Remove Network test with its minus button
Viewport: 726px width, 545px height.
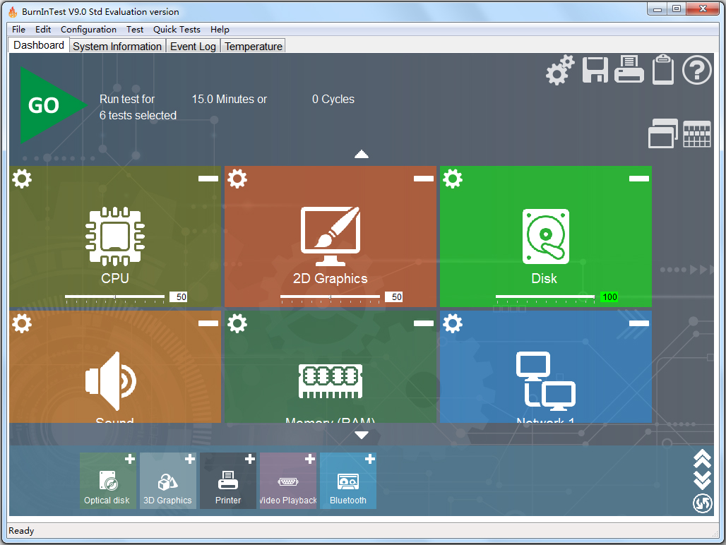639,323
